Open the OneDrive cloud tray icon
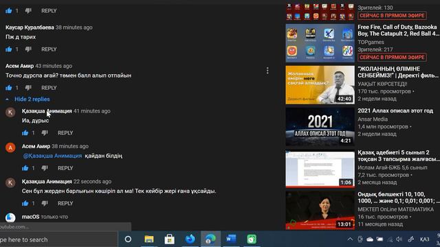 [x=370, y=239]
